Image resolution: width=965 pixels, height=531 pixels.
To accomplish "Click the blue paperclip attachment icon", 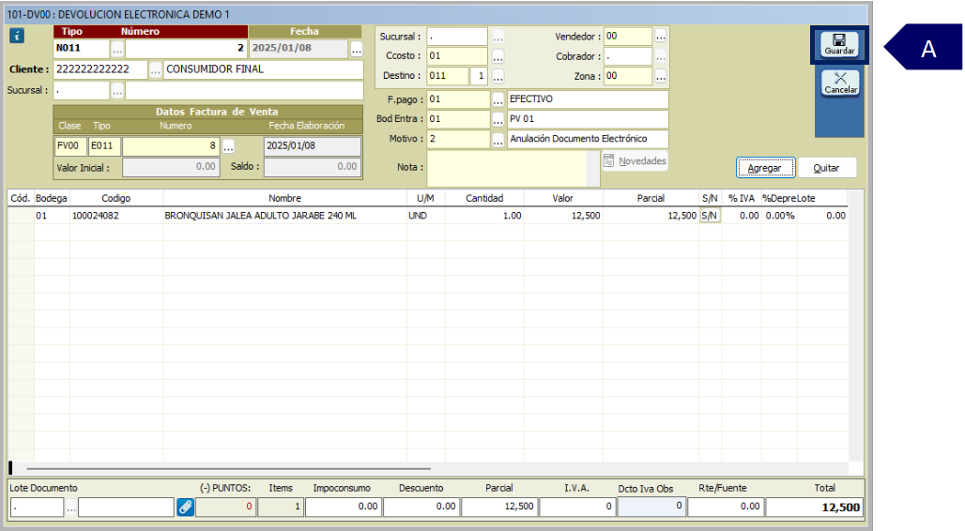I will click(x=185, y=507).
